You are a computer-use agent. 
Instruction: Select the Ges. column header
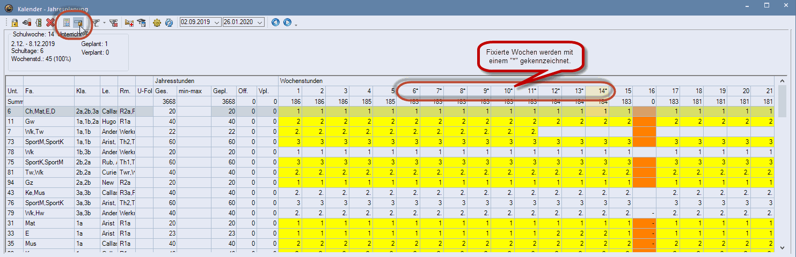[x=165, y=90]
